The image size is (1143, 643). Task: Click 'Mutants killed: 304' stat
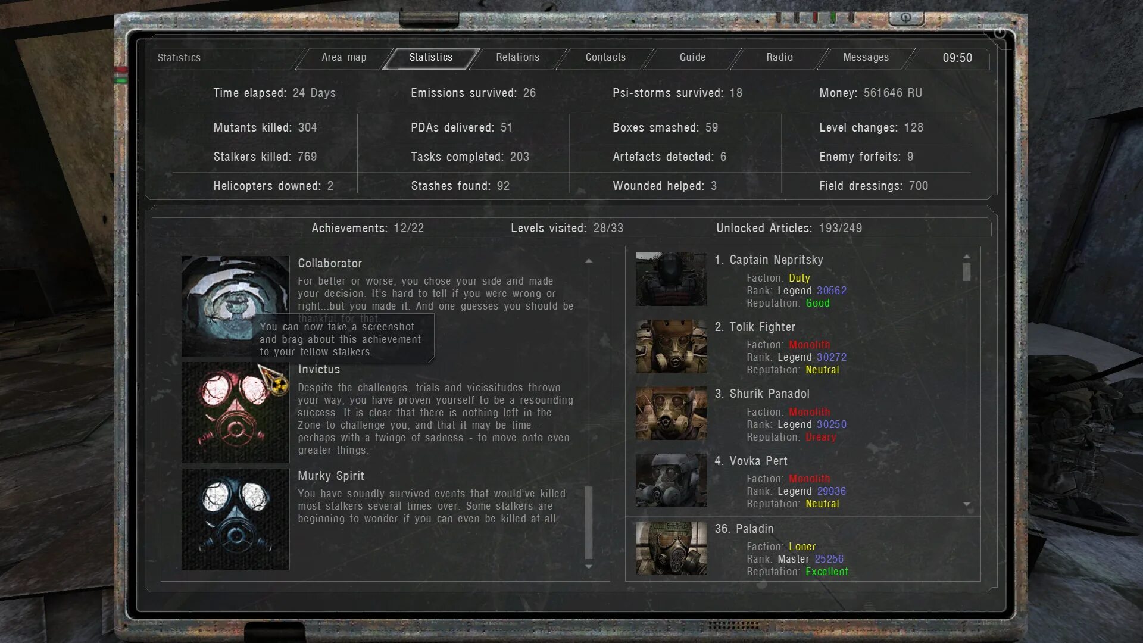265,127
